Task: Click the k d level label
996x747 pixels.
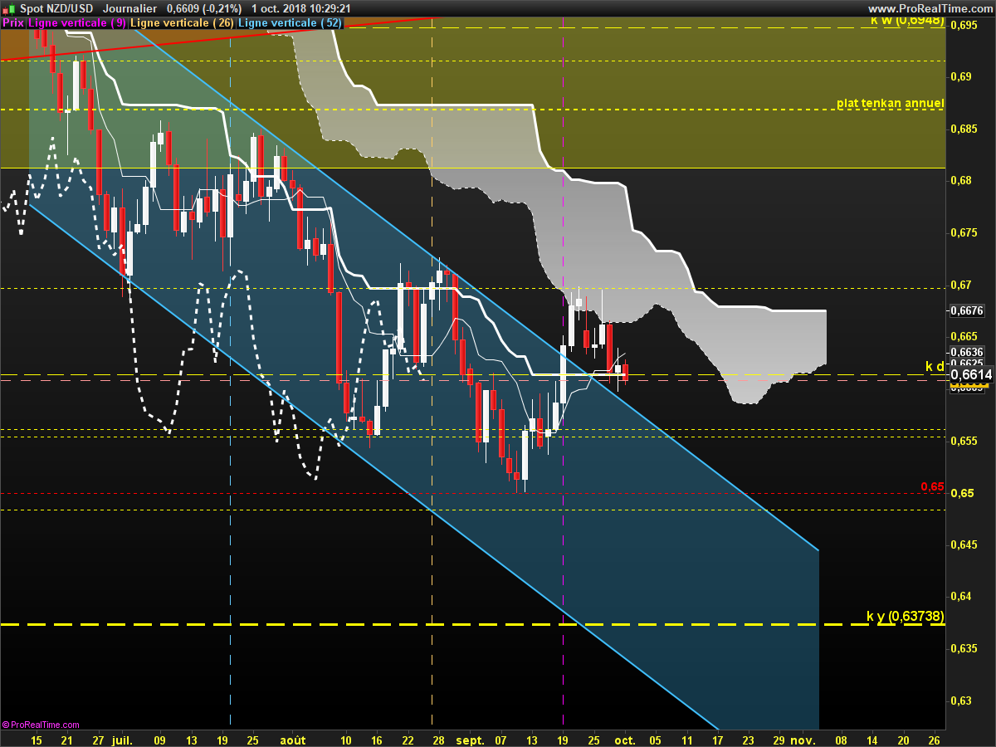Action: (x=935, y=366)
